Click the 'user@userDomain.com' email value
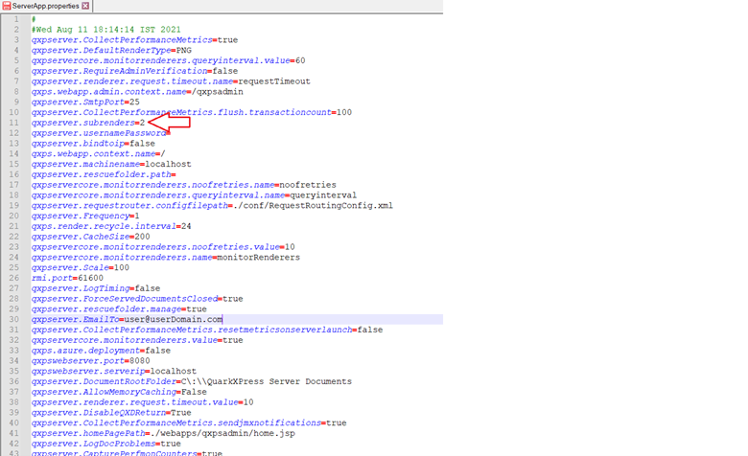Image resolution: width=748 pixels, height=456 pixels. click(x=174, y=319)
